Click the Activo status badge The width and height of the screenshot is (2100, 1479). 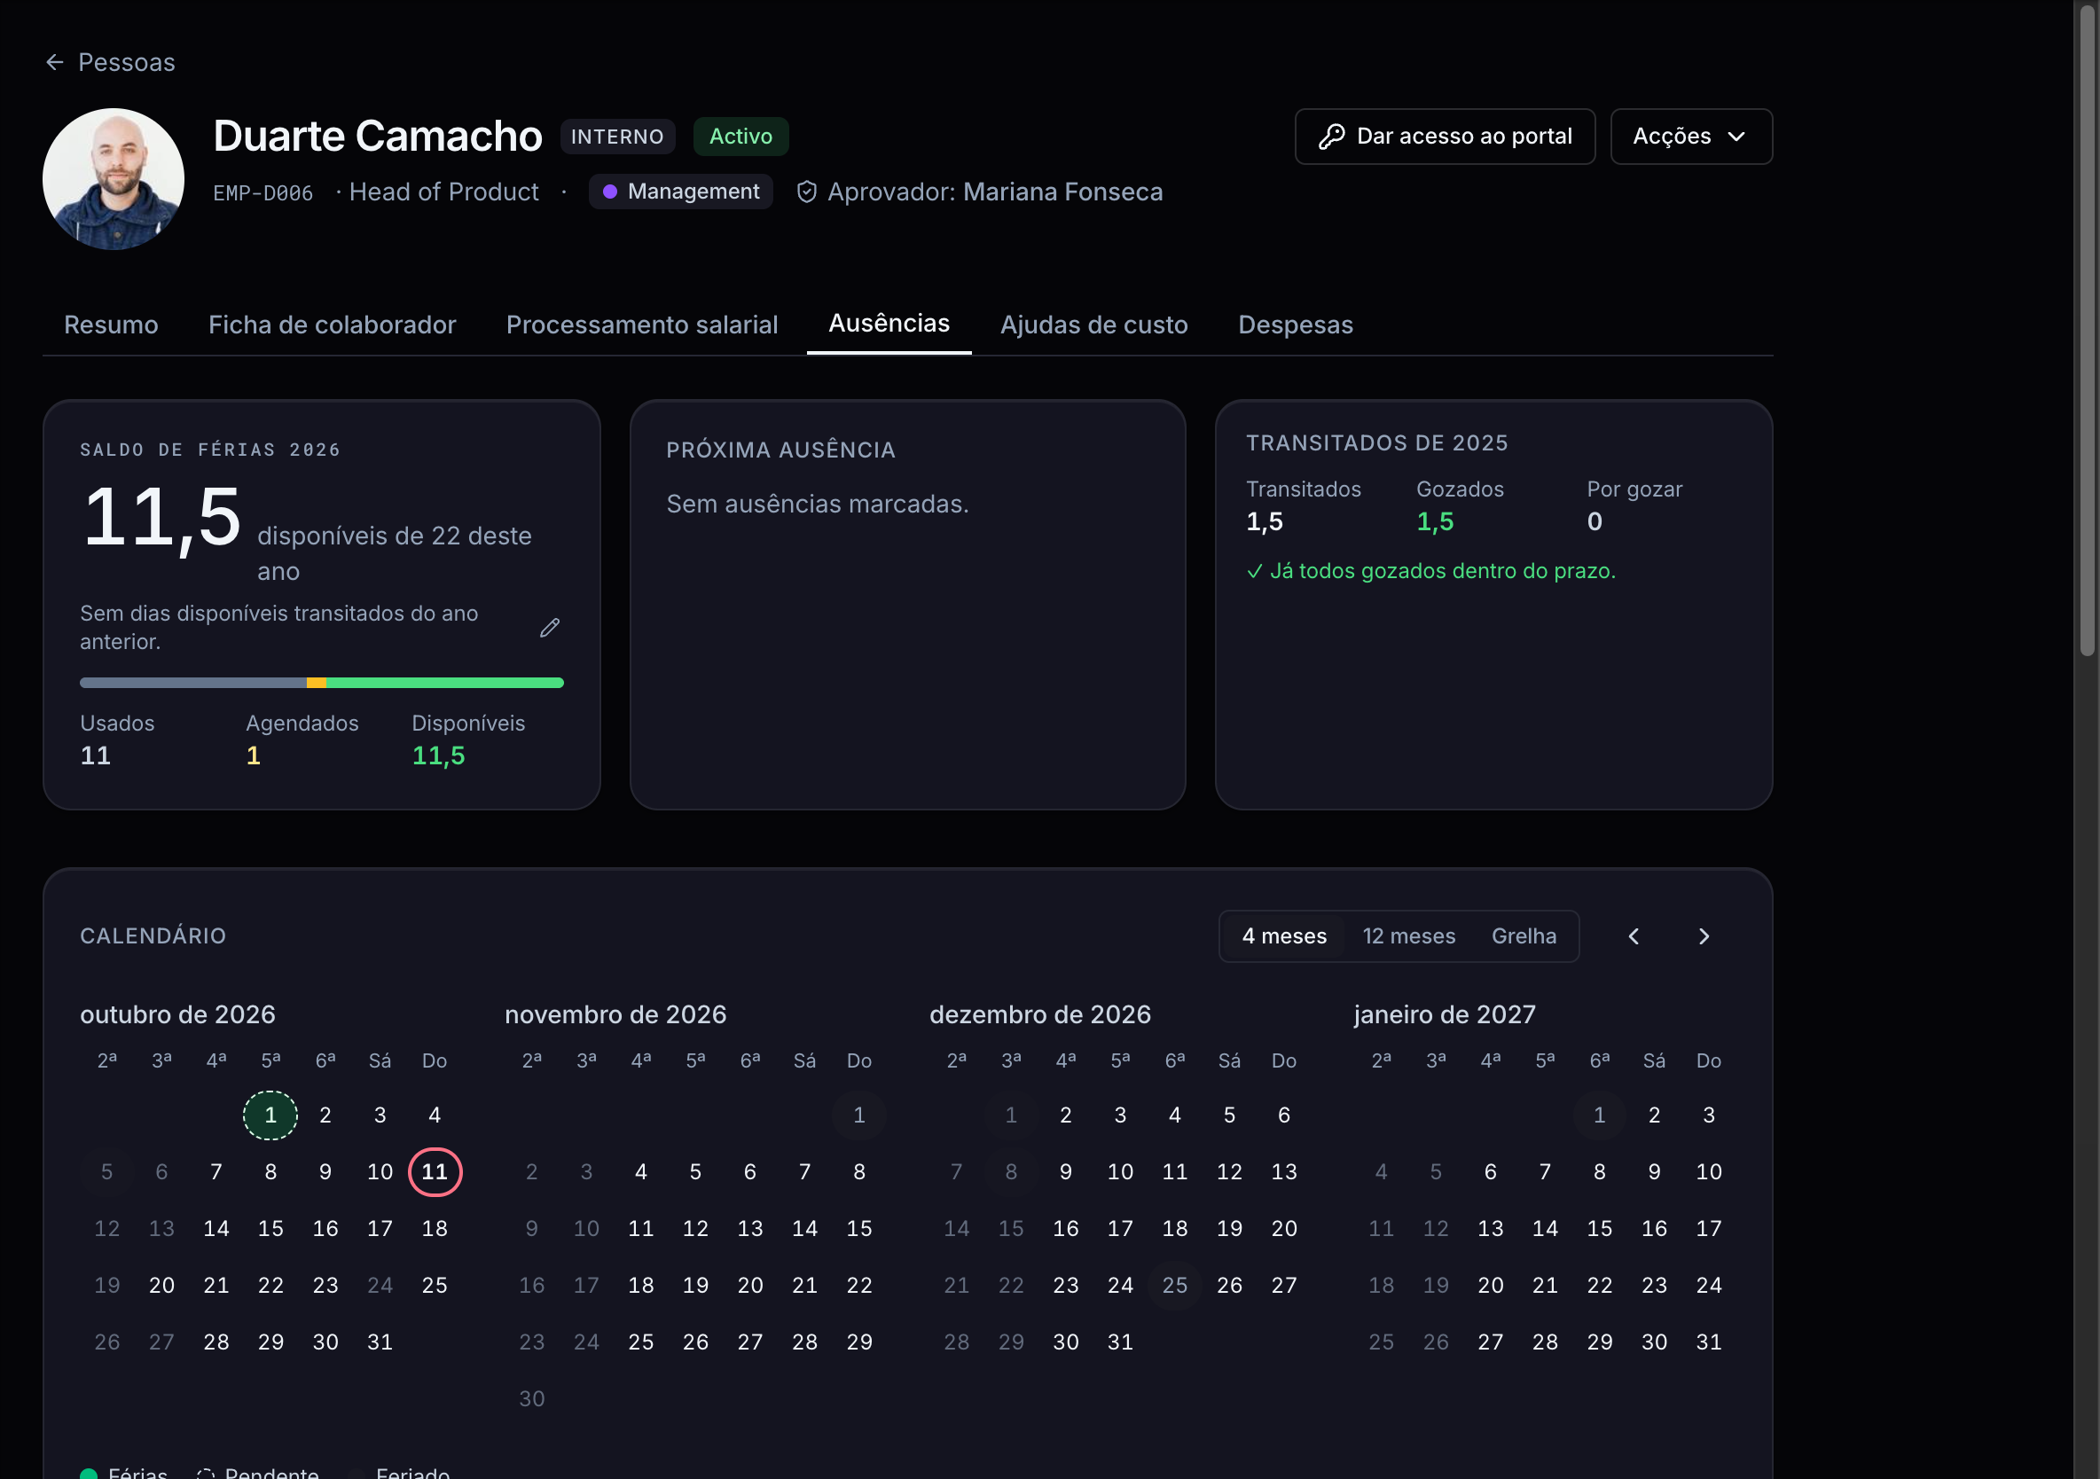740,137
